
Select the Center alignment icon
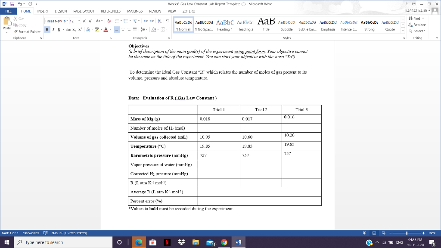[x=124, y=30]
